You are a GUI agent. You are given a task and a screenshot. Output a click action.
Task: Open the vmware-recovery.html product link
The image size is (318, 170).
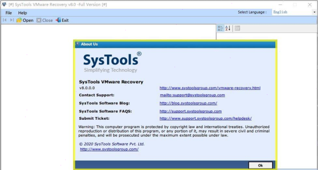click(210, 88)
